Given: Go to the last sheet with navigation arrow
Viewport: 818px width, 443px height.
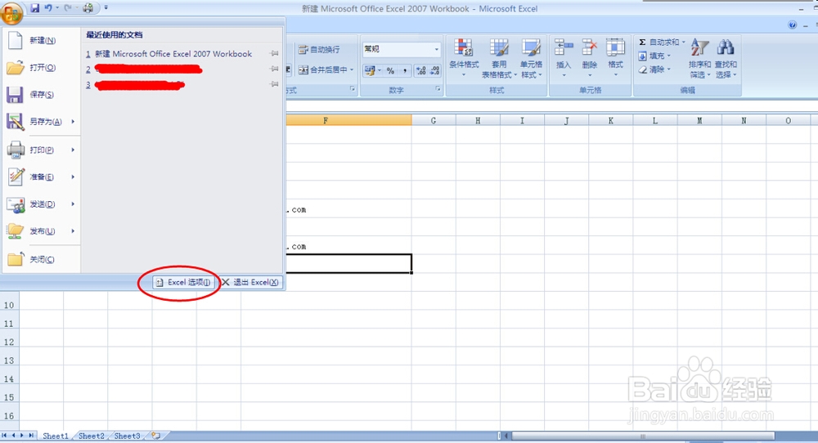Looking at the screenshot, I should (x=31, y=435).
